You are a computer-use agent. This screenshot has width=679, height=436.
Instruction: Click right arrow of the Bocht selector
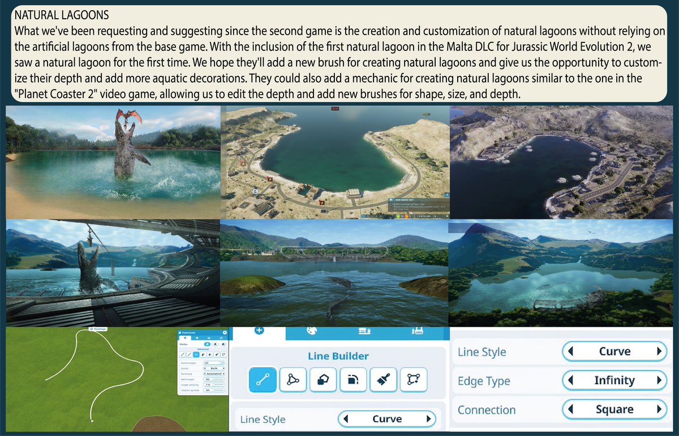coord(224,368)
